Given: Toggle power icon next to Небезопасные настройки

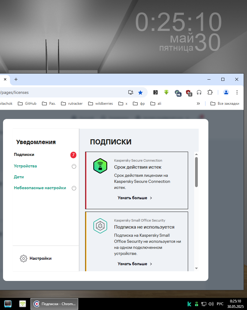Looking at the screenshot, I should pyautogui.click(x=74, y=188).
